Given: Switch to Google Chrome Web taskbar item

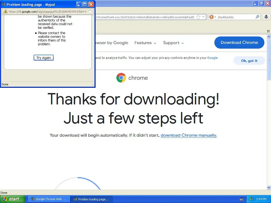Looking at the screenshot, I should [49, 199].
